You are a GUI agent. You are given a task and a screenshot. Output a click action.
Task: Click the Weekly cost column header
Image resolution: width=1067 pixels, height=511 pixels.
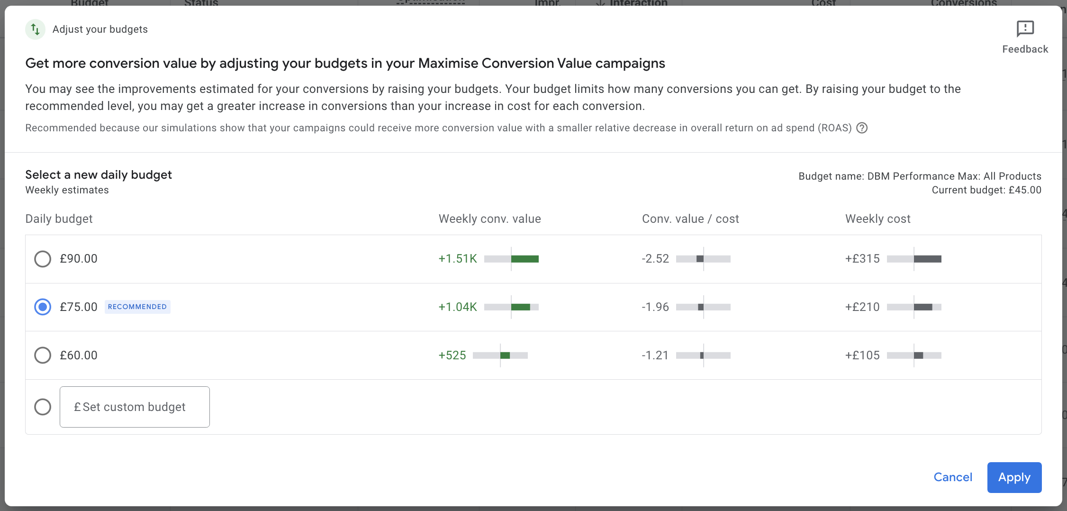(x=877, y=219)
